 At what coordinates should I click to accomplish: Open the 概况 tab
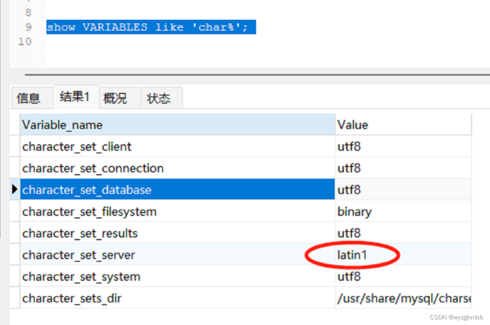point(120,98)
